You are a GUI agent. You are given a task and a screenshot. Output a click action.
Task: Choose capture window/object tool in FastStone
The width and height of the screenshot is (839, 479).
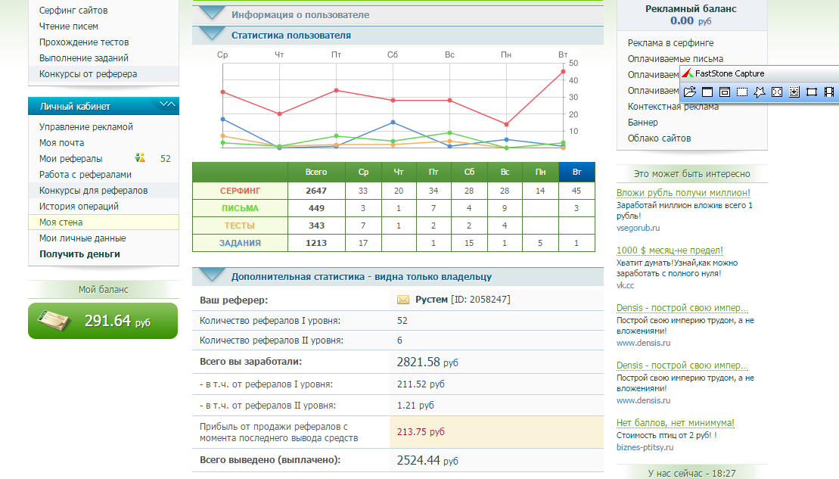pos(725,92)
